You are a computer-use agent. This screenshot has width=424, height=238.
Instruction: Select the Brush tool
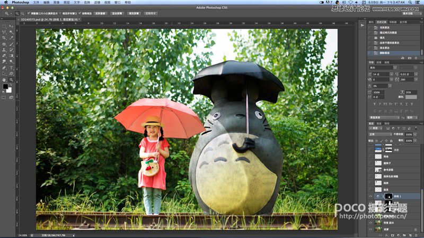tap(11, 44)
